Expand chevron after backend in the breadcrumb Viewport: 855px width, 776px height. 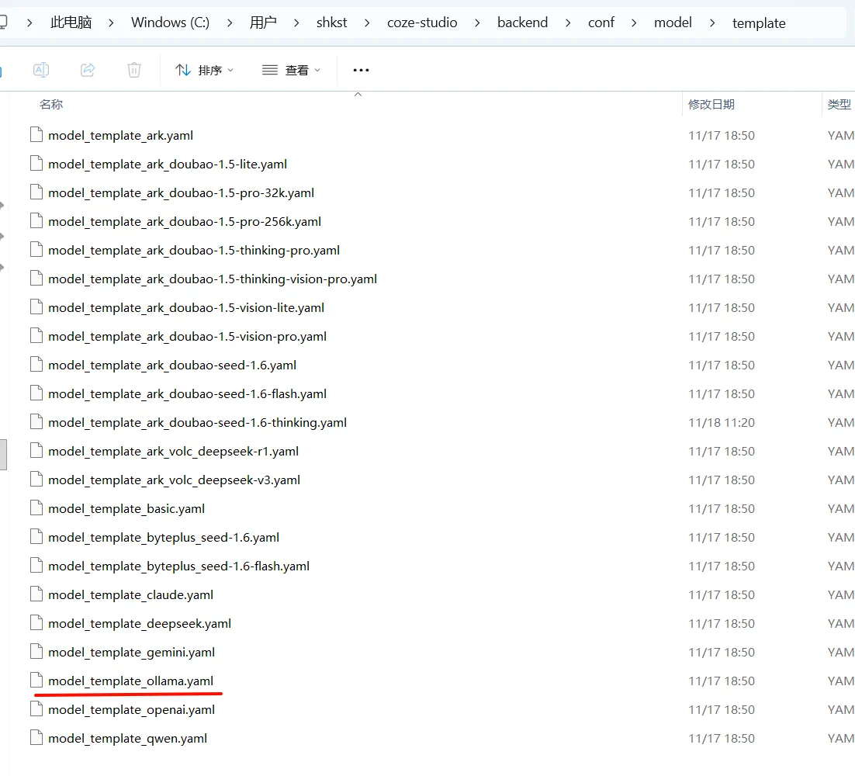click(x=568, y=23)
